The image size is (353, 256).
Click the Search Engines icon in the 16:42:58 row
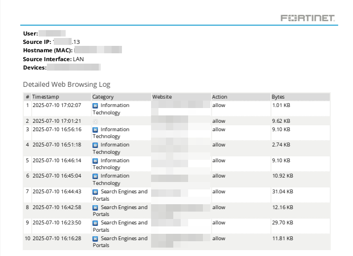pyautogui.click(x=95, y=208)
